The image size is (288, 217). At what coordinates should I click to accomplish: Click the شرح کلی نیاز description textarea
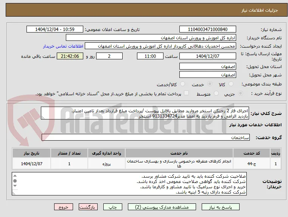tap(145, 113)
